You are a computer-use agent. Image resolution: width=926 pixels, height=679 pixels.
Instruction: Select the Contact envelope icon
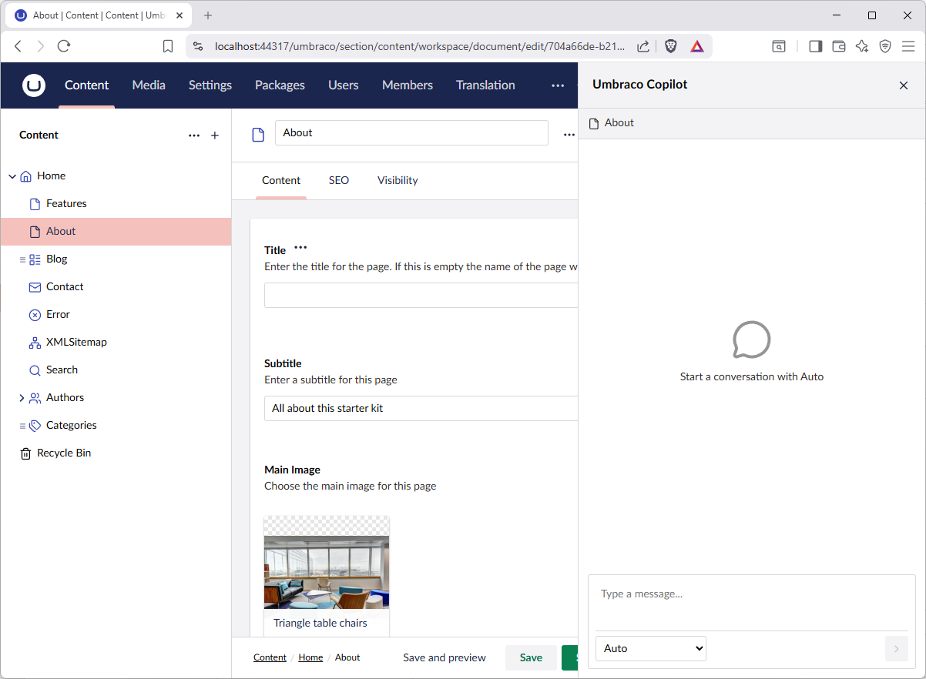34,286
